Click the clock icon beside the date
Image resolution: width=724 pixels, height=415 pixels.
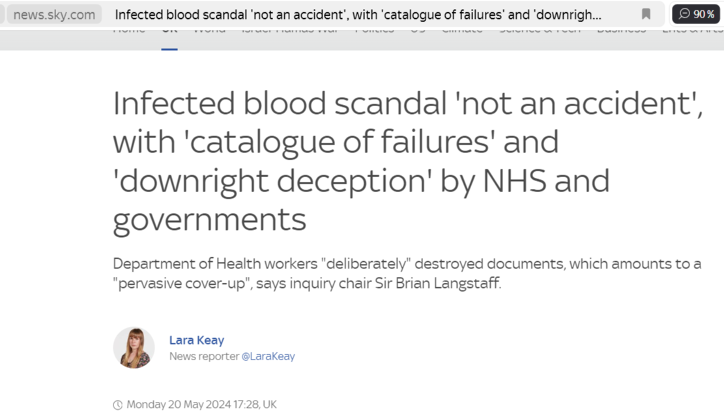(x=118, y=405)
